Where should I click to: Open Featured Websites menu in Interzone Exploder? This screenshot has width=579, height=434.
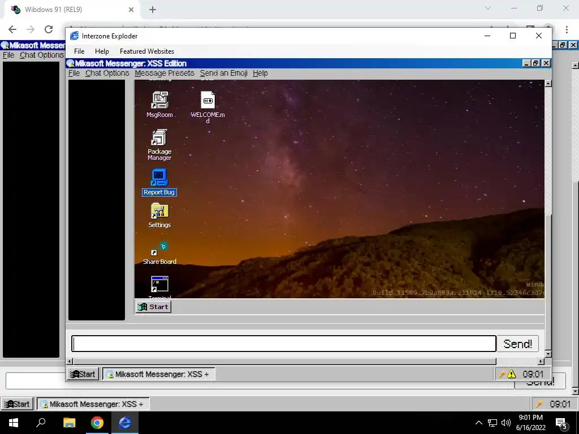pos(147,51)
